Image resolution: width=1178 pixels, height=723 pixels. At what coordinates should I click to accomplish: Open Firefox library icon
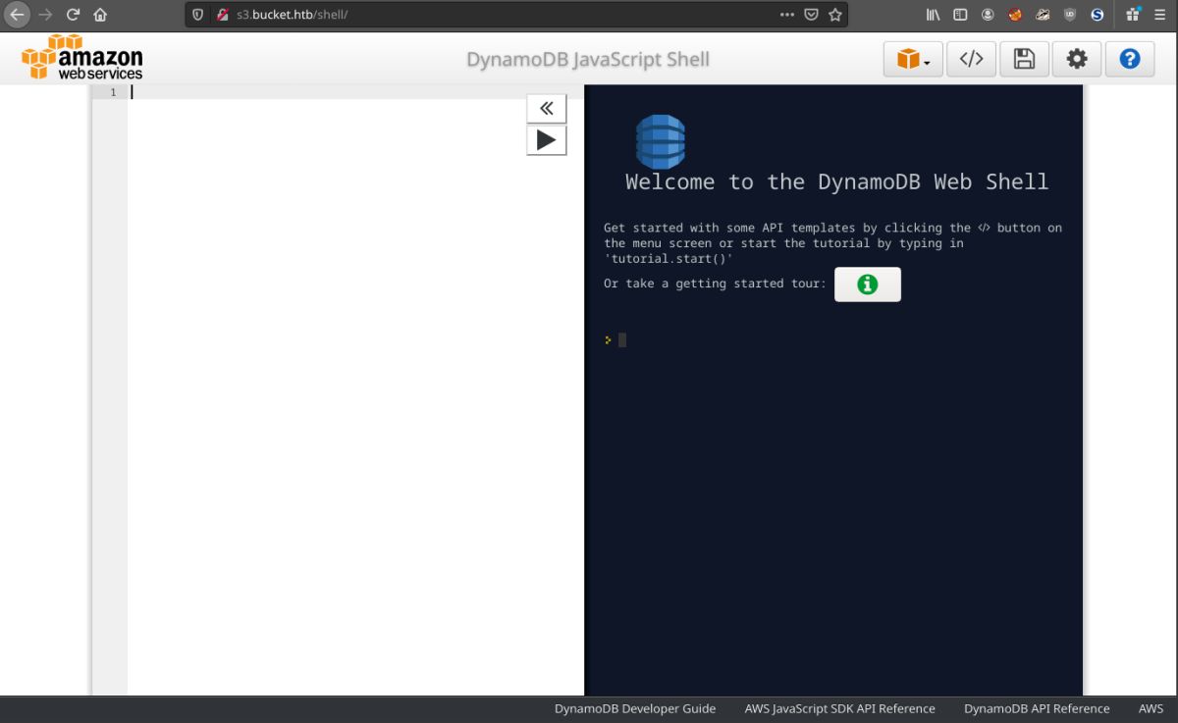coord(934,15)
